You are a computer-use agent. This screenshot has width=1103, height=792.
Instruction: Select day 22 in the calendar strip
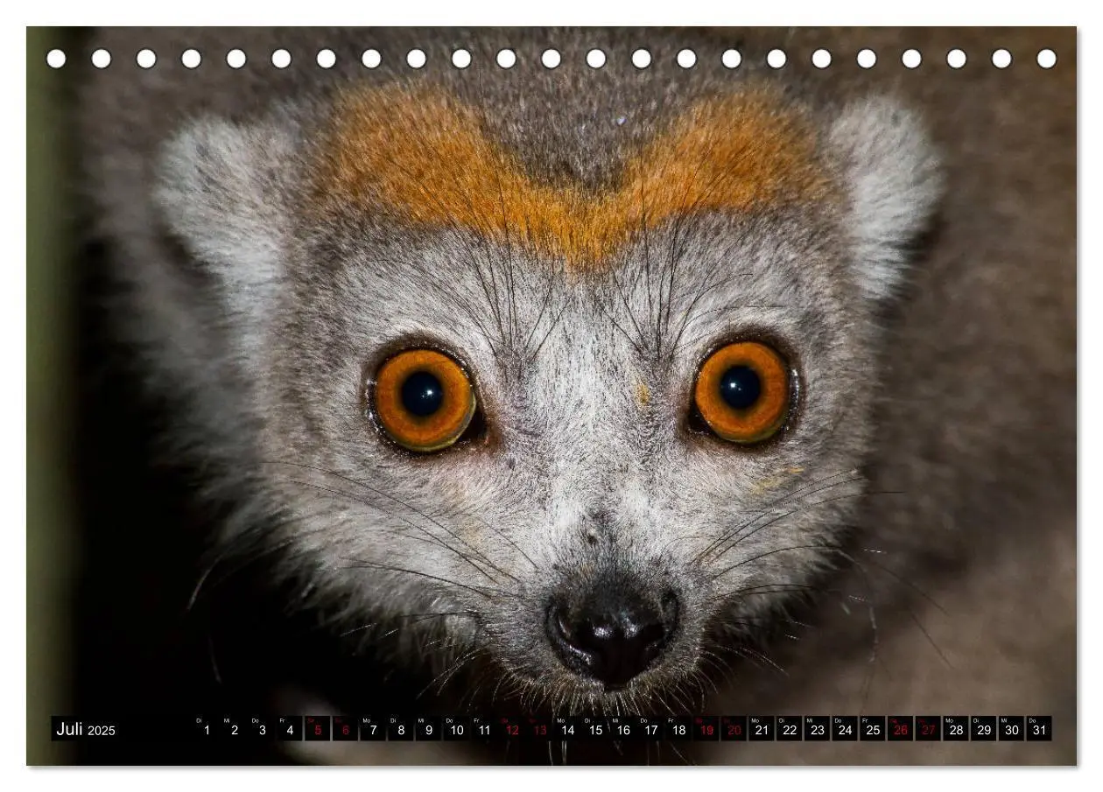pos(790,729)
